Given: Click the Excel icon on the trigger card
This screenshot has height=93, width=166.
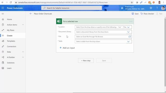Looking at the screenshot, I should click(x=59, y=21).
